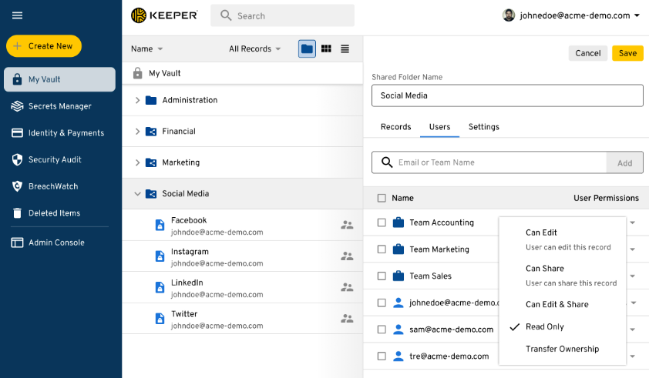Check the johnedoe@acme-demo.com user checkbox
The width and height of the screenshot is (649, 378).
pos(382,303)
